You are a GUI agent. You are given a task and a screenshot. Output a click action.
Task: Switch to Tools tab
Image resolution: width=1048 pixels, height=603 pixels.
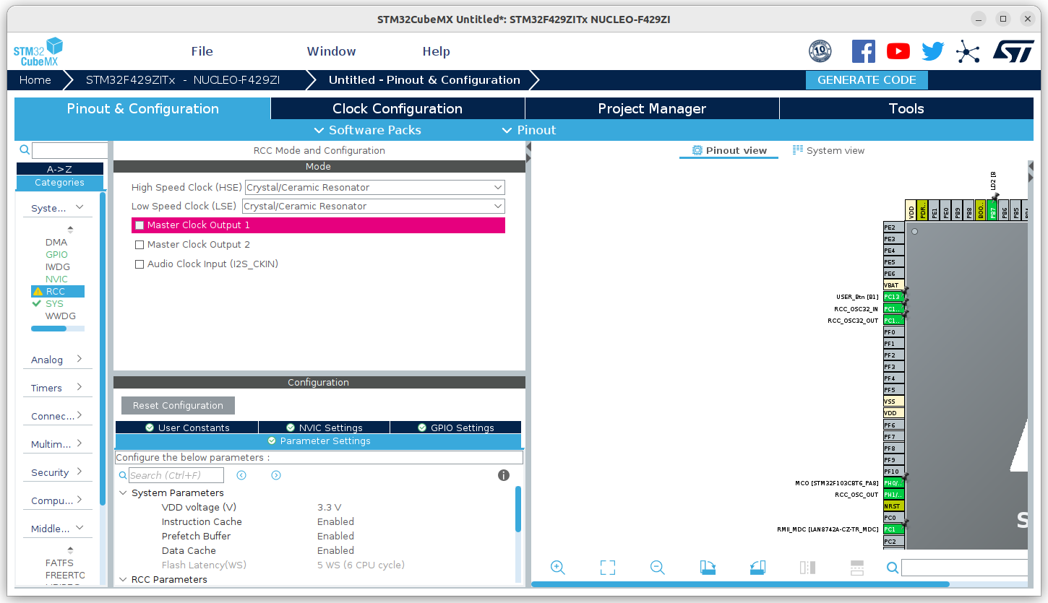(x=906, y=108)
